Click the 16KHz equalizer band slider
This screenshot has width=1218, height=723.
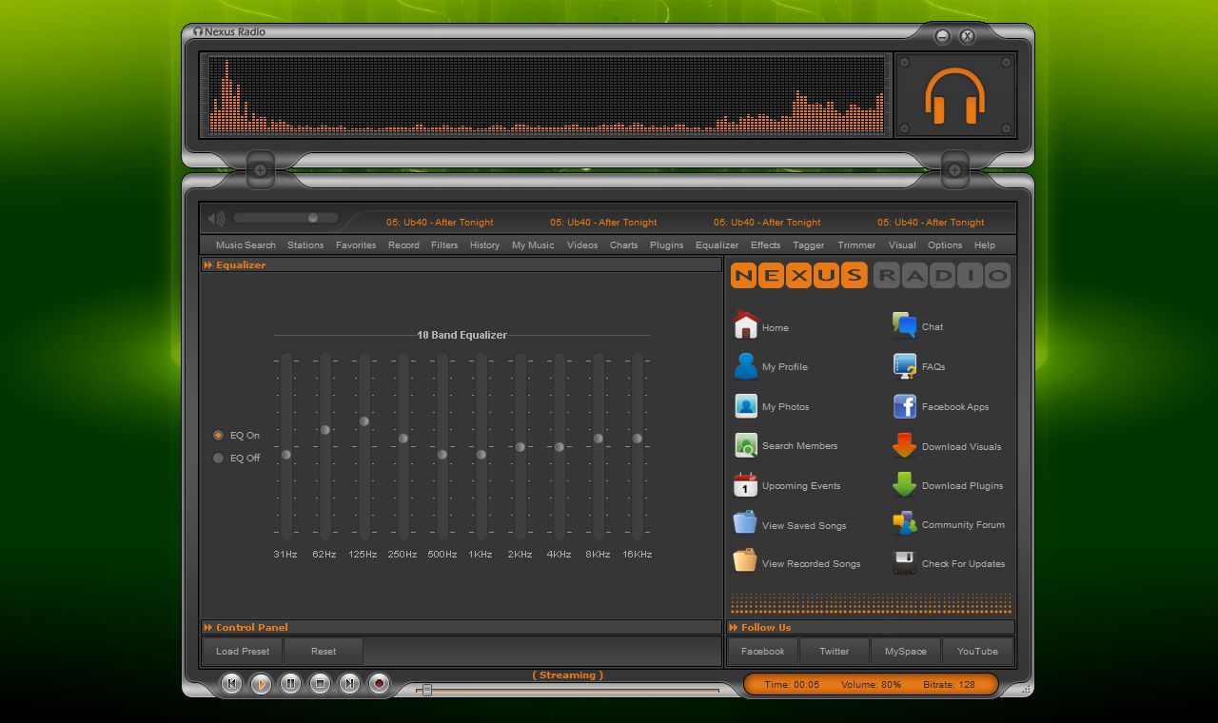coord(638,447)
